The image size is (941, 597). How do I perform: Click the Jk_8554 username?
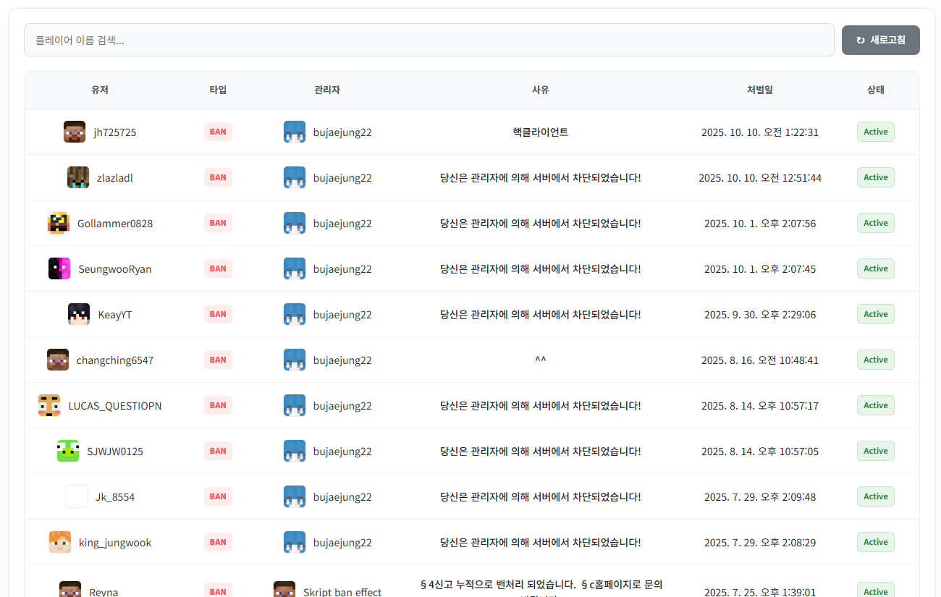click(115, 497)
